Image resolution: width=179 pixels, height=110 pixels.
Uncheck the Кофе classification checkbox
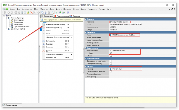(x=111, y=53)
